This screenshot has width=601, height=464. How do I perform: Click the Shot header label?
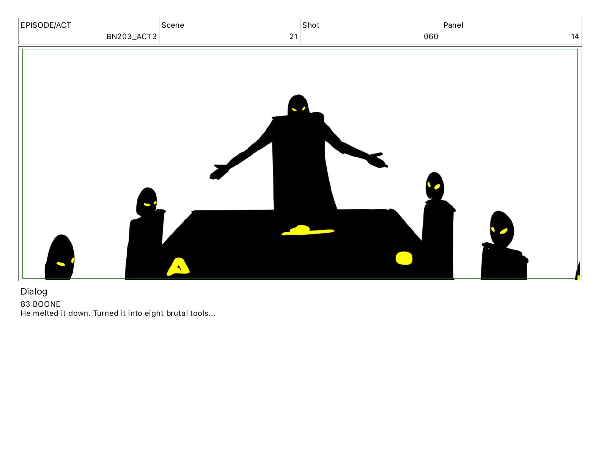click(311, 25)
